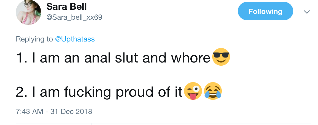Click the divider line below the timestamp

pyautogui.click(x=163, y=123)
